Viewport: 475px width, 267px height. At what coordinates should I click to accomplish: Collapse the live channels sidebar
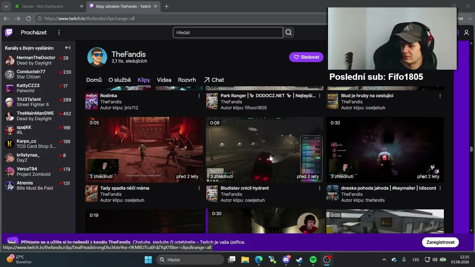pos(68,48)
